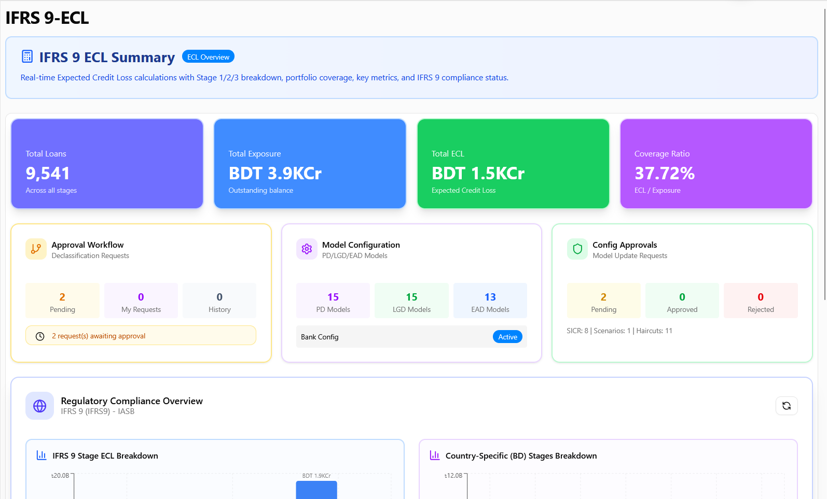Click the Model Configuration gear icon
The height and width of the screenshot is (499, 827).
pos(307,249)
